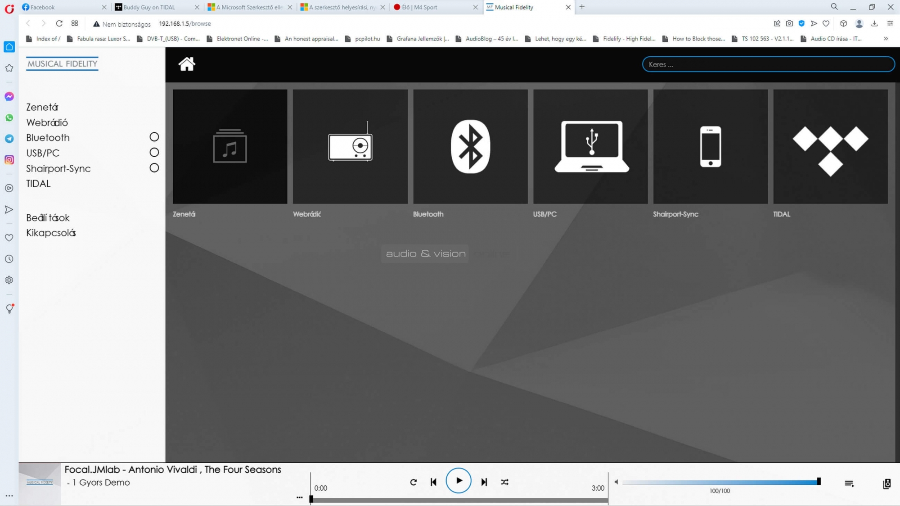Open the USB/PC laptop tile
The image size is (900, 506).
590,146
